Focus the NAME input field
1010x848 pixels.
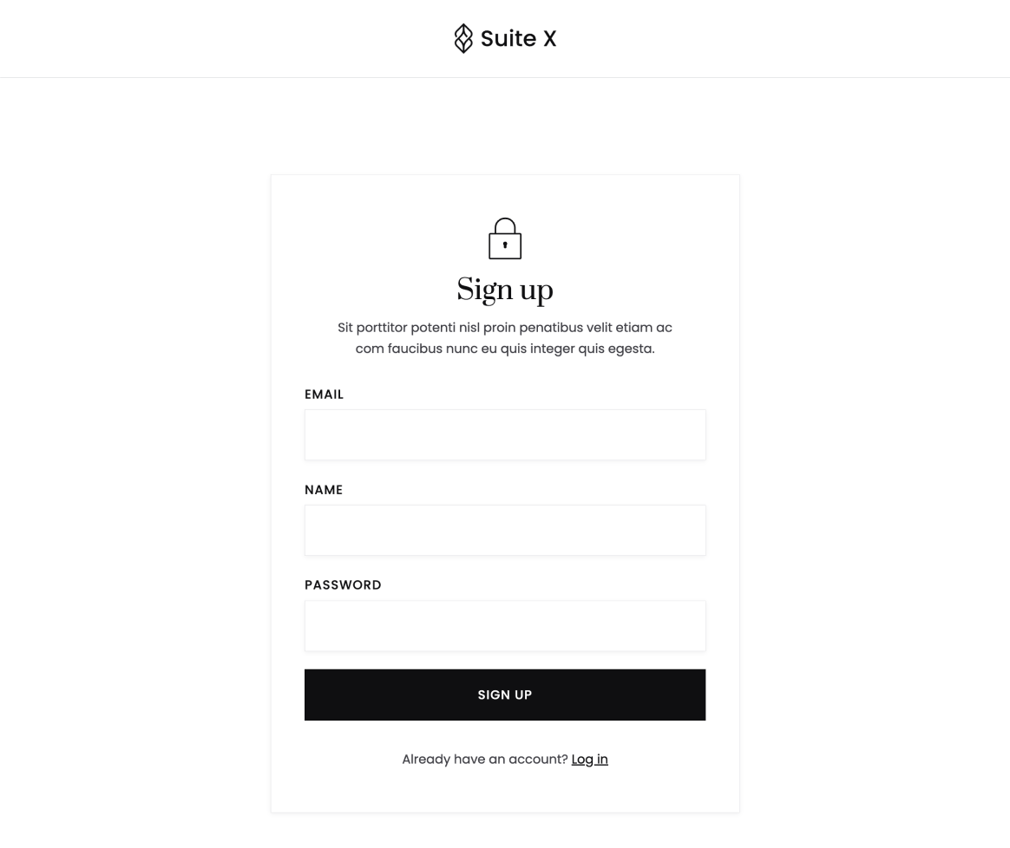pyautogui.click(x=504, y=530)
